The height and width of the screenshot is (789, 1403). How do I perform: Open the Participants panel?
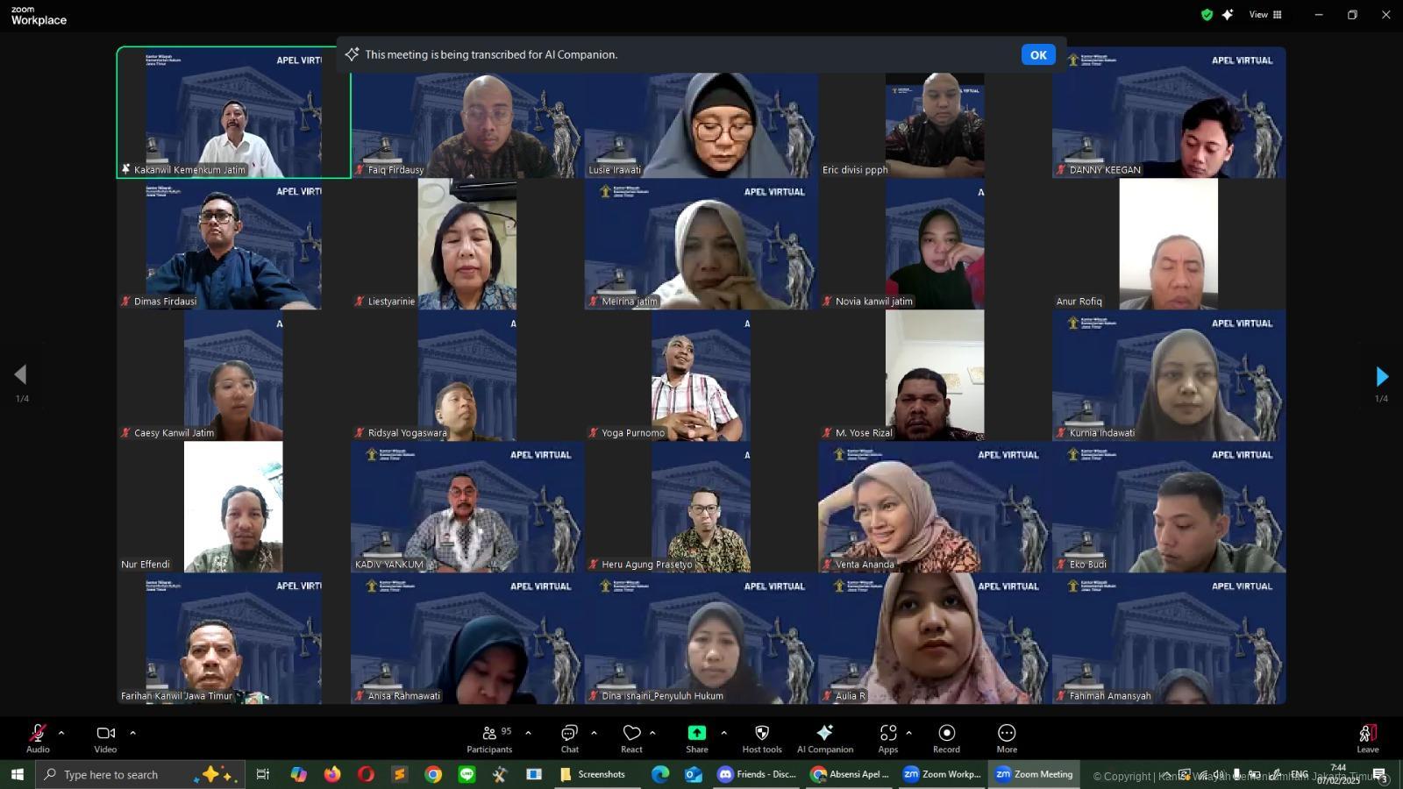489,738
